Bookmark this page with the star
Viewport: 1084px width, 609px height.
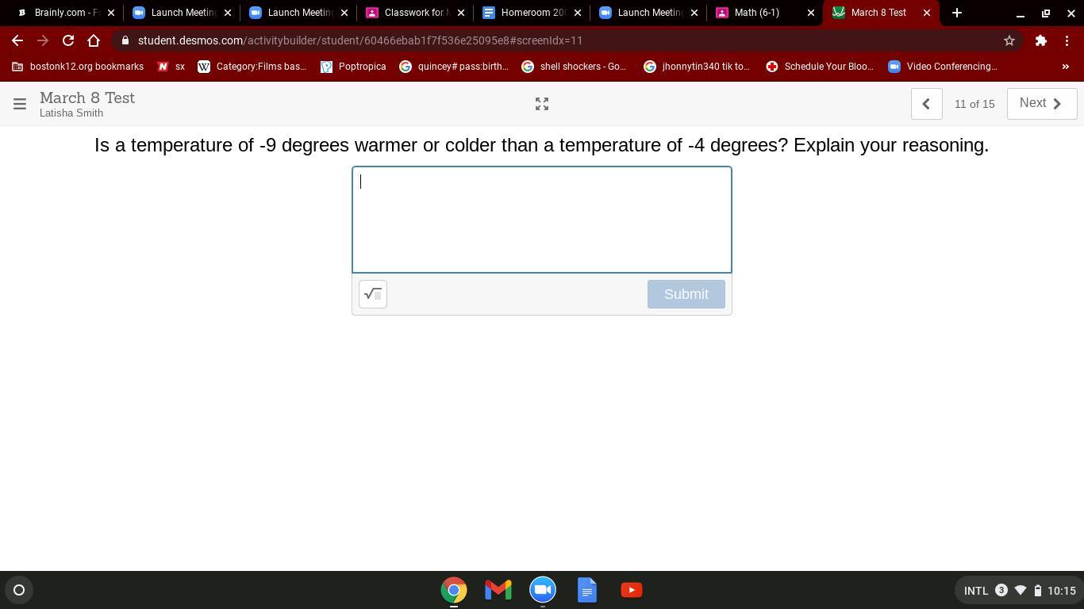coord(1009,40)
